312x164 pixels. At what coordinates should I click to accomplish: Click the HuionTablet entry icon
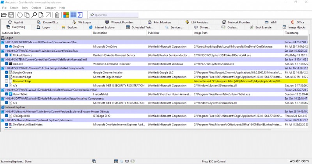pos(11,94)
